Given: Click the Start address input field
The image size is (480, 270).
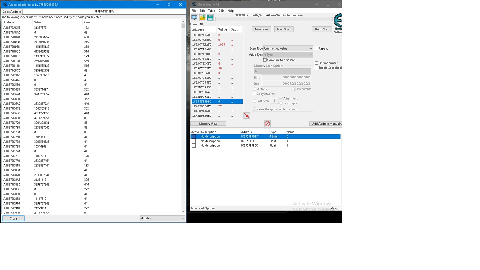Looking at the screenshot, I should pyautogui.click(x=286, y=77).
